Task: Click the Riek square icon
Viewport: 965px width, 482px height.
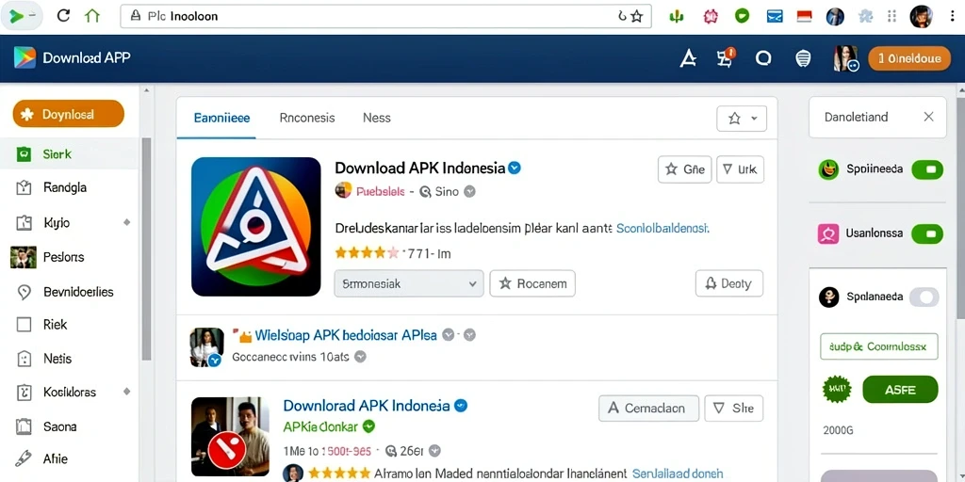Action: (x=24, y=325)
